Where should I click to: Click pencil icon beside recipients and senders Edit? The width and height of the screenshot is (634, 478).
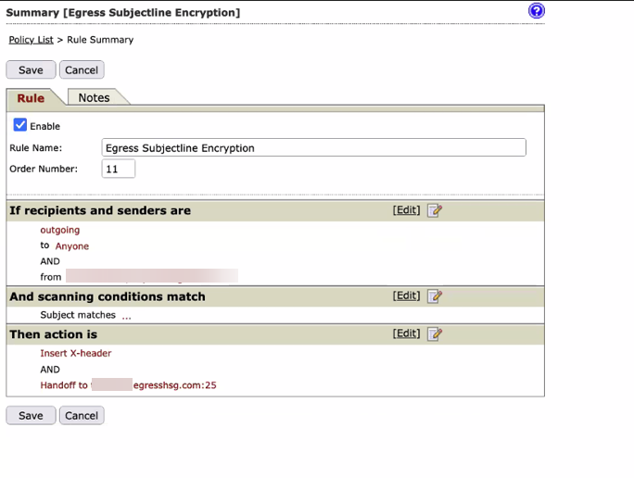click(x=435, y=210)
